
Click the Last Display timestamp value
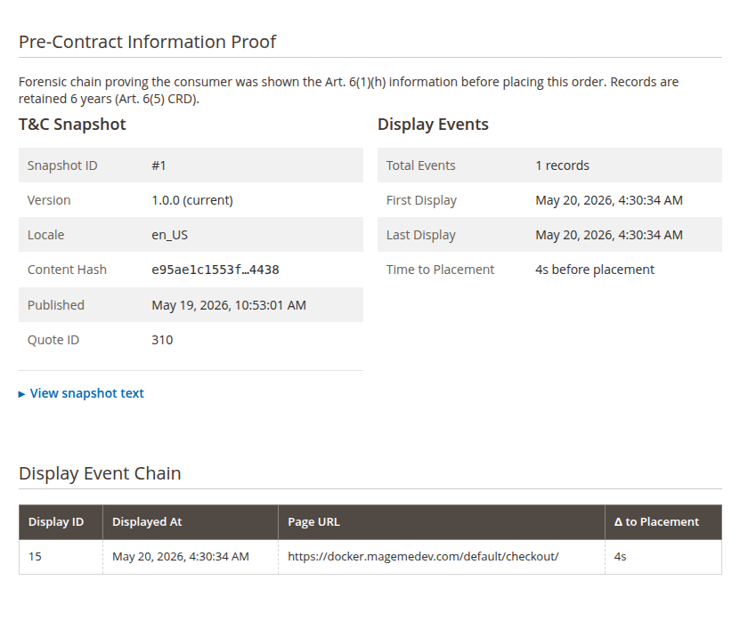click(609, 235)
